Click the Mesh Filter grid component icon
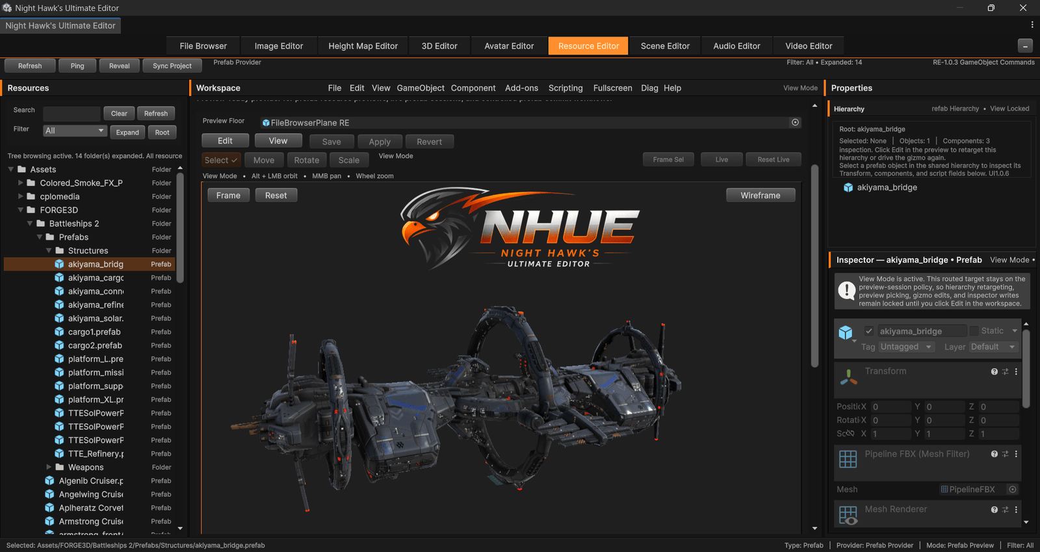The image size is (1040, 552). (848, 458)
